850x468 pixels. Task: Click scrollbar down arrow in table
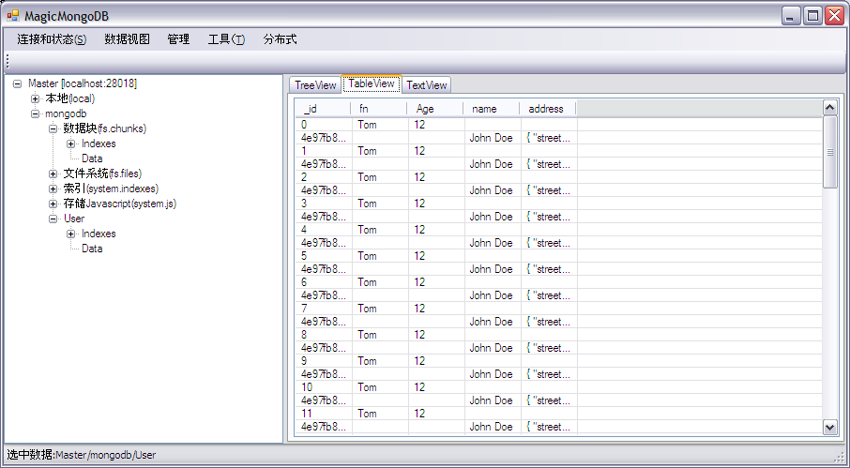[x=830, y=428]
